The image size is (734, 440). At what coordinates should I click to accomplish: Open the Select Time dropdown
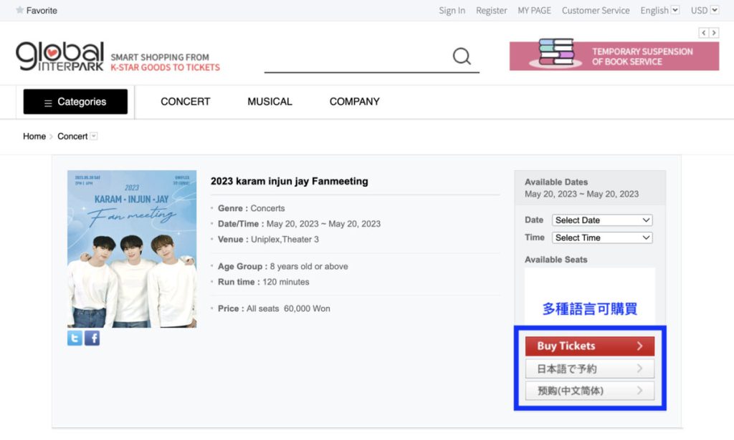pos(601,238)
